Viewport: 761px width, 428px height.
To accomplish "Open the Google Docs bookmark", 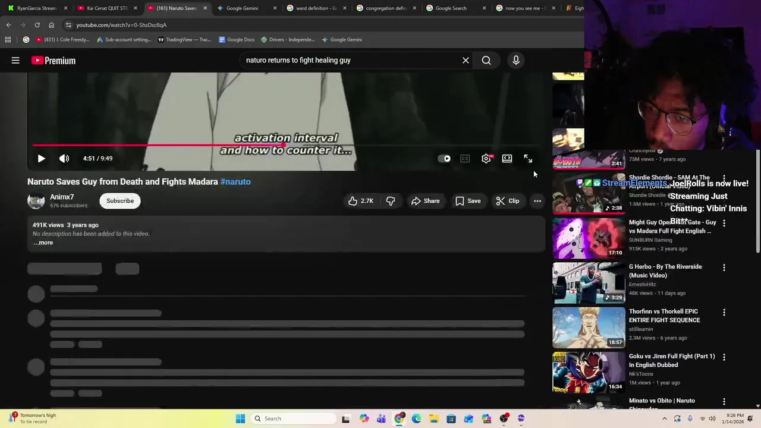I will tap(237, 40).
